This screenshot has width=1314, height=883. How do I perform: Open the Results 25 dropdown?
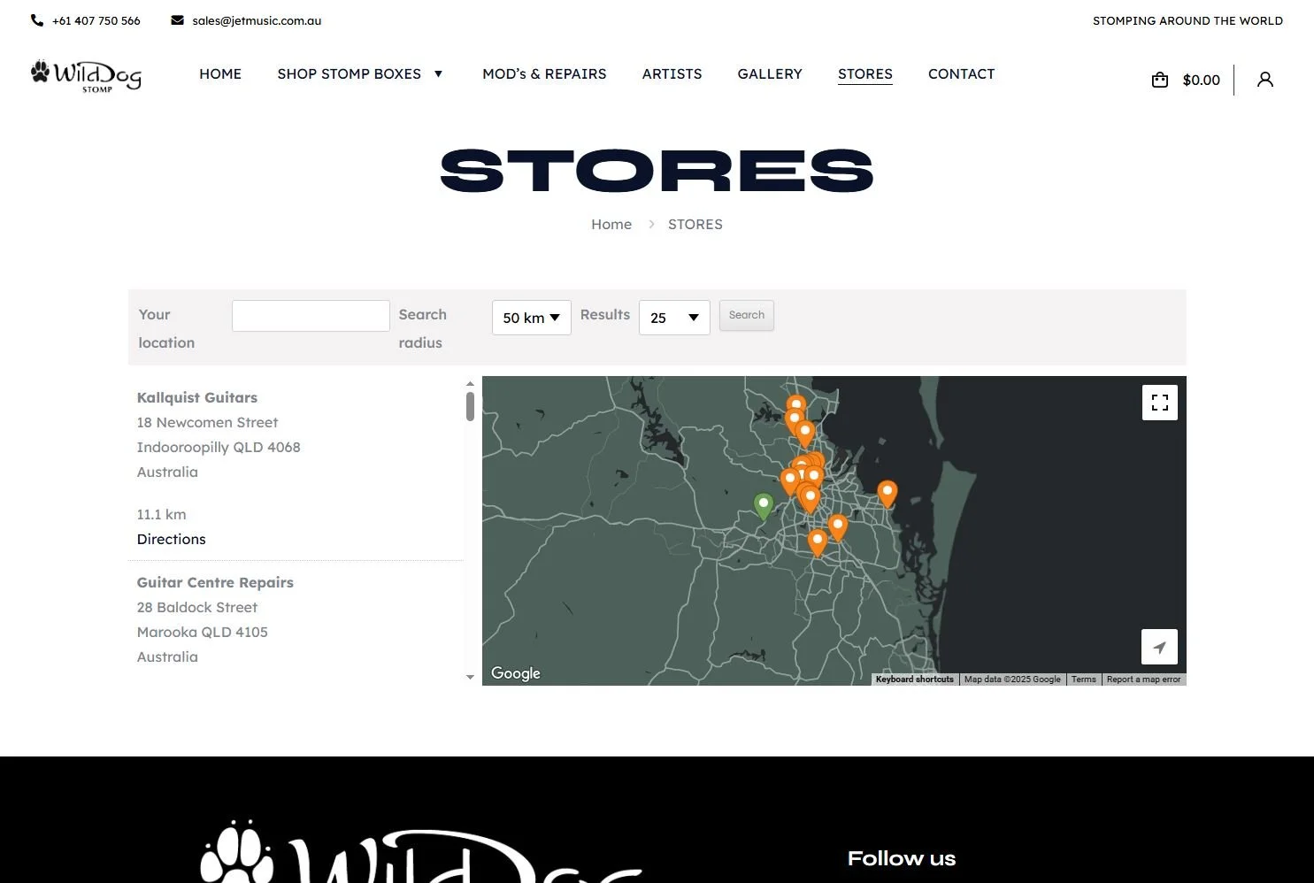674,318
